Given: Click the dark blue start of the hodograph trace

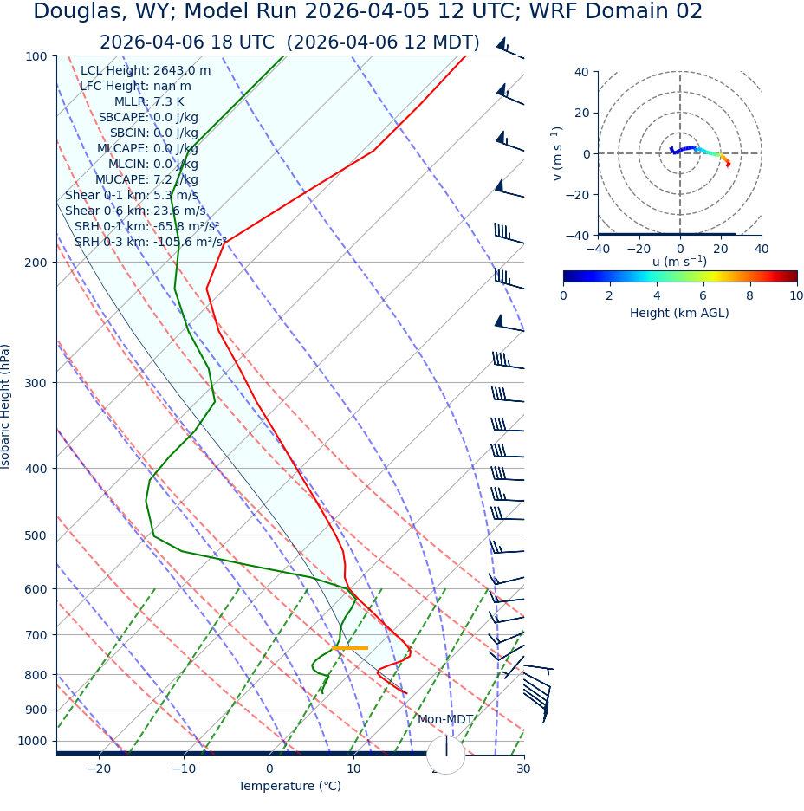Looking at the screenshot, I should [x=671, y=149].
